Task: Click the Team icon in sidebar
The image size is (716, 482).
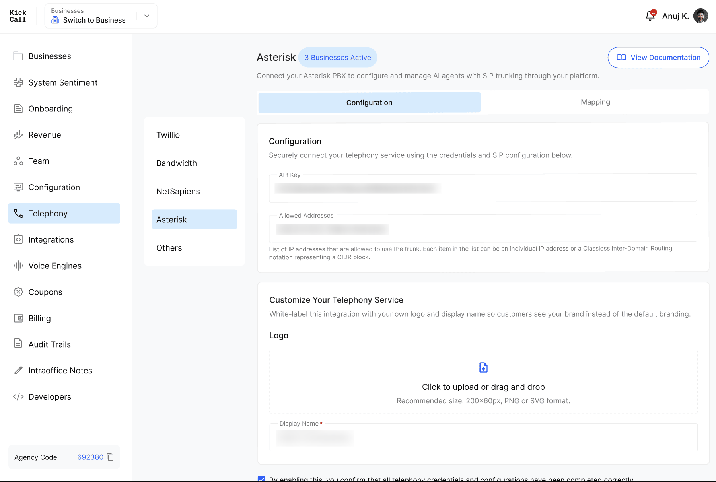Action: (18, 161)
